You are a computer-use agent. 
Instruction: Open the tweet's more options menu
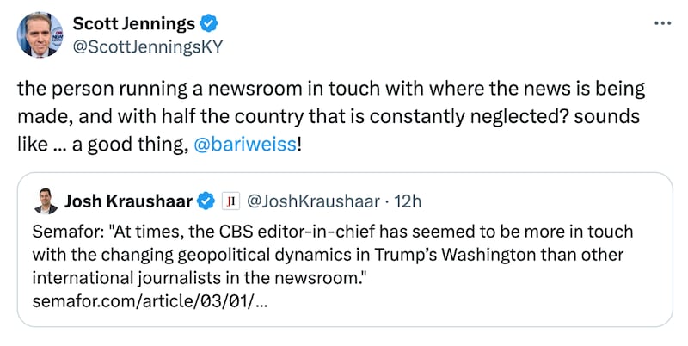point(662,22)
